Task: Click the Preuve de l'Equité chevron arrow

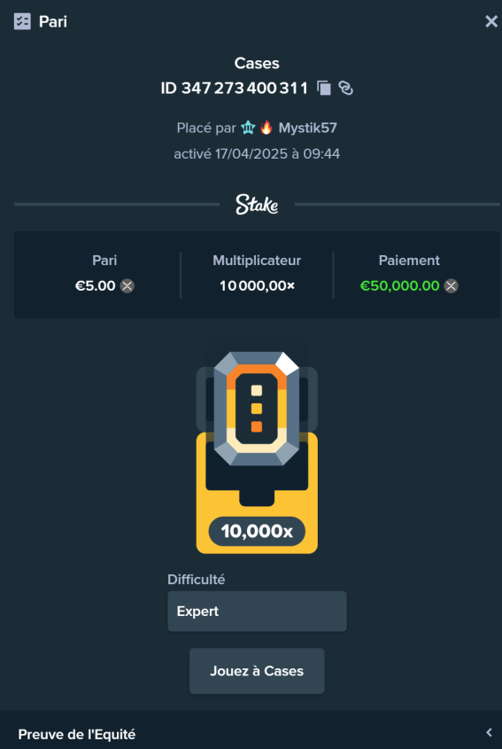Action: coord(489,733)
